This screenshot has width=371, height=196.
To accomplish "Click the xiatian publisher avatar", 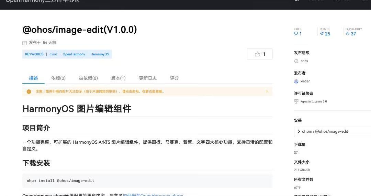I will [296, 81].
